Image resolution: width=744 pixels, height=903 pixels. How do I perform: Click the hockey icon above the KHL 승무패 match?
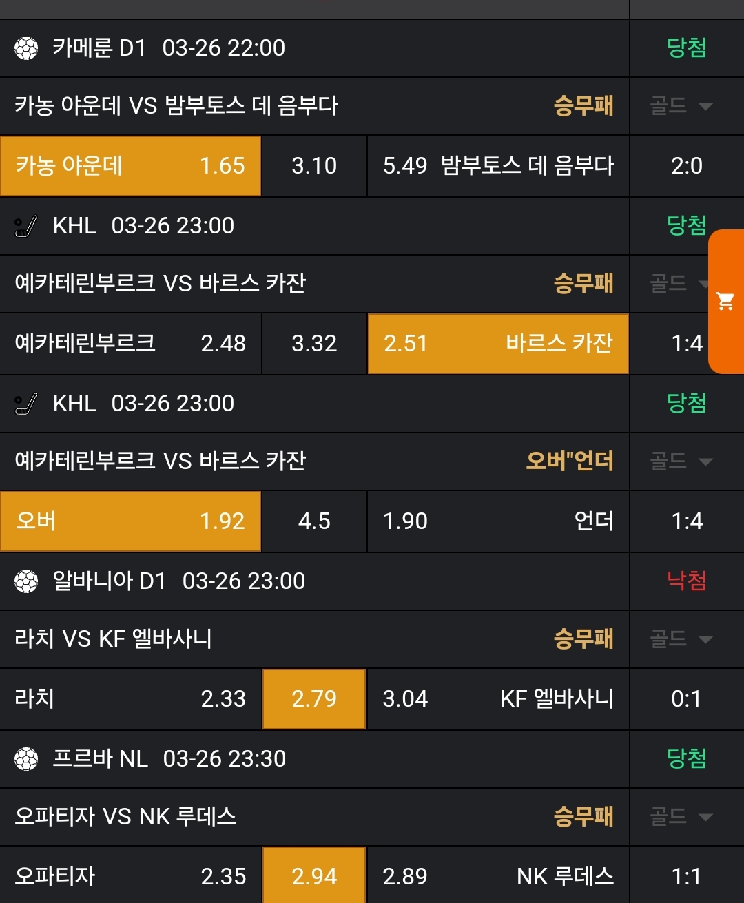tap(26, 226)
